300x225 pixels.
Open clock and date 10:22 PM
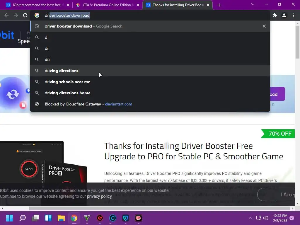click(x=280, y=218)
